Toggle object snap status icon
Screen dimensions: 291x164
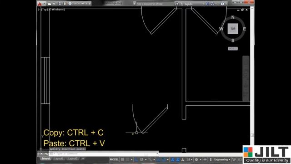[163, 159]
